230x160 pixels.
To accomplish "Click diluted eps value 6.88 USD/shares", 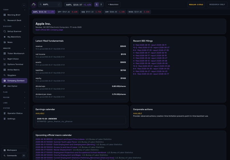I will (119, 86).
